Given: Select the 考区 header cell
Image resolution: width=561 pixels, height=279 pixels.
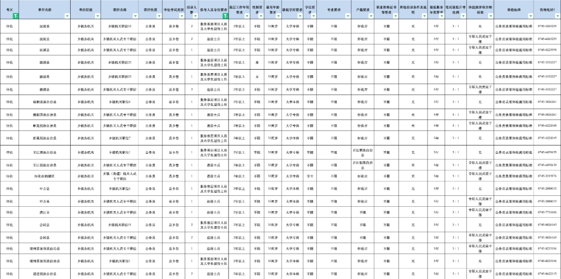Looking at the screenshot, I should (x=9, y=9).
